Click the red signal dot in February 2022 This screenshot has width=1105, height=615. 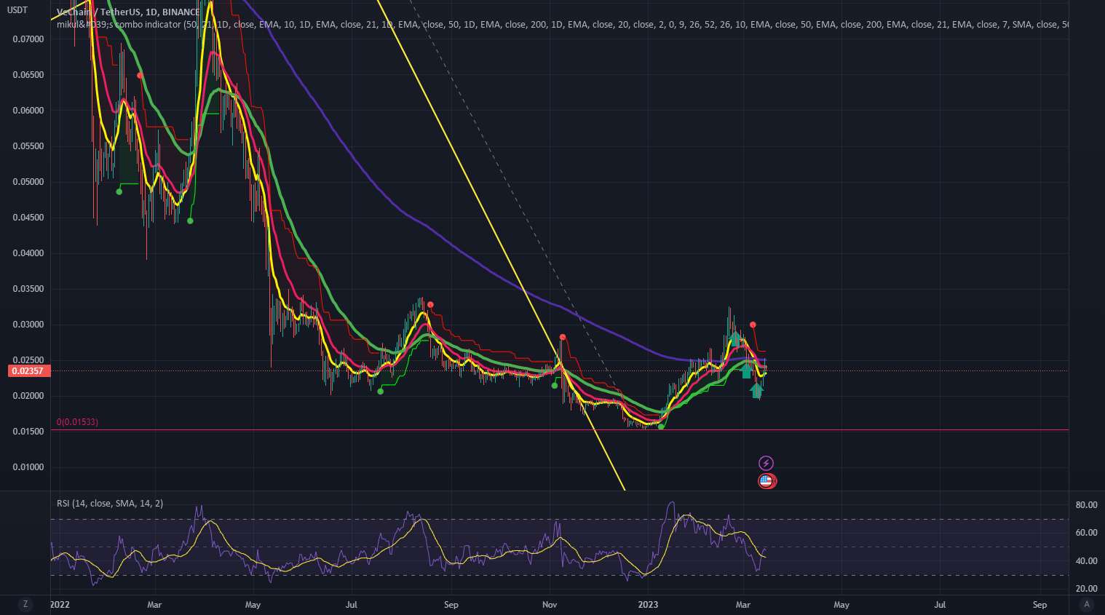[x=140, y=76]
